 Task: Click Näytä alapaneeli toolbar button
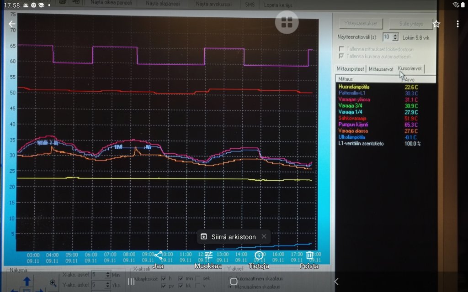(x=163, y=4)
